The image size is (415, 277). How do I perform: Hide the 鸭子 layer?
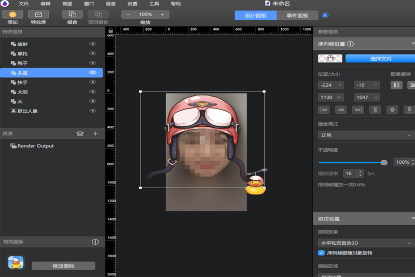point(93,63)
